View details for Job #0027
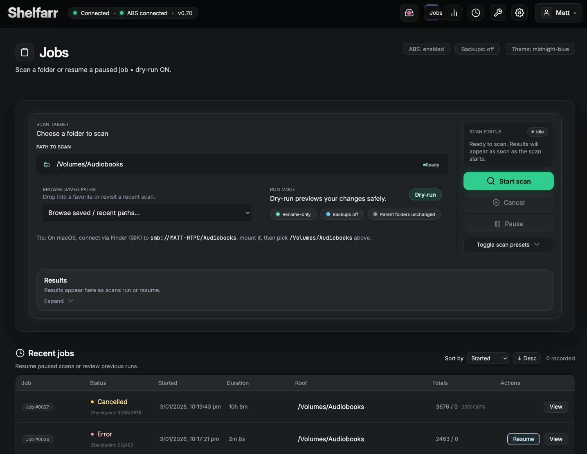Viewport: 587px width, 454px height. coord(556,407)
